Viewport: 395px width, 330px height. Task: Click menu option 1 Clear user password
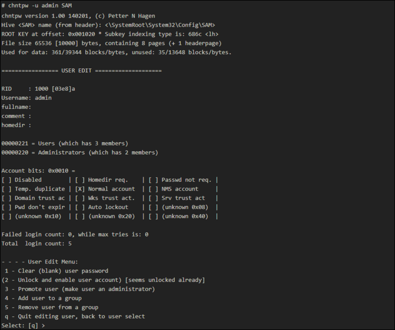pyautogui.click(x=56, y=271)
